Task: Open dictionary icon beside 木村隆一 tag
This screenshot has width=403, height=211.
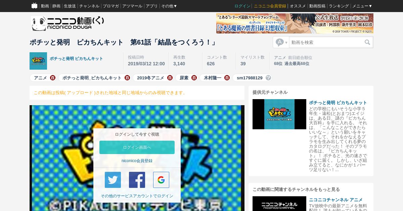Action: tap(227, 78)
